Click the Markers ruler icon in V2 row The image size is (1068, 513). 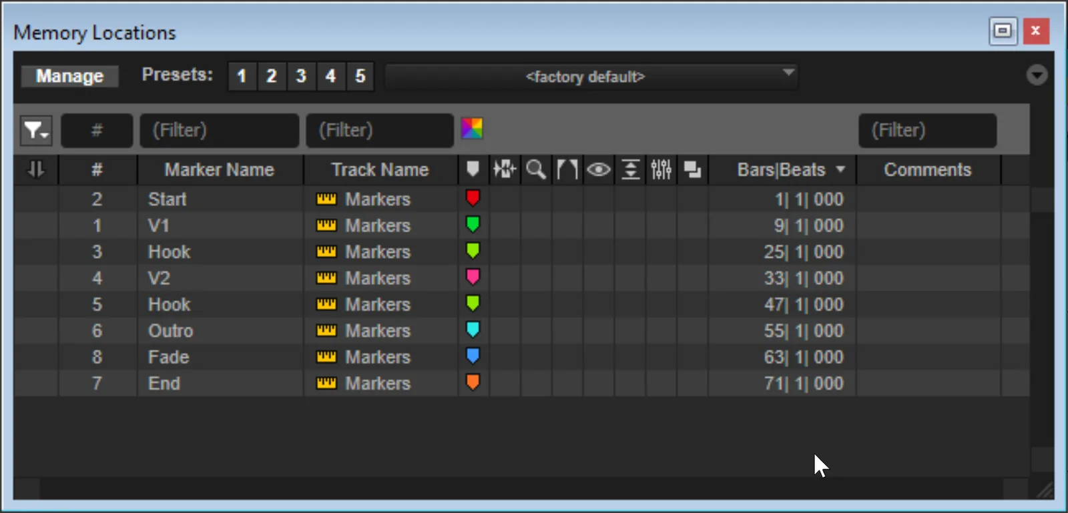(x=326, y=278)
